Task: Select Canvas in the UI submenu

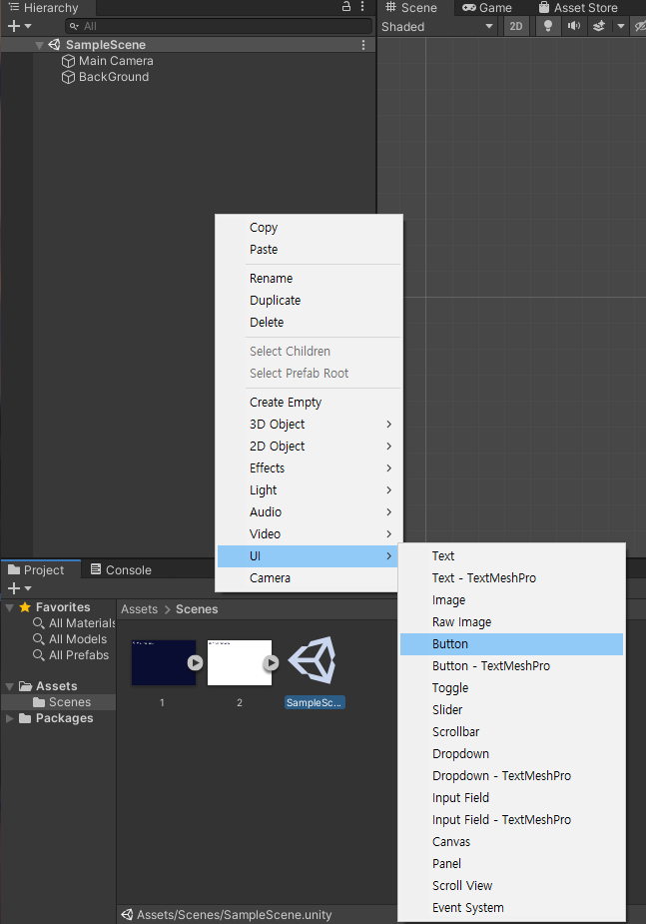Action: [511, 841]
